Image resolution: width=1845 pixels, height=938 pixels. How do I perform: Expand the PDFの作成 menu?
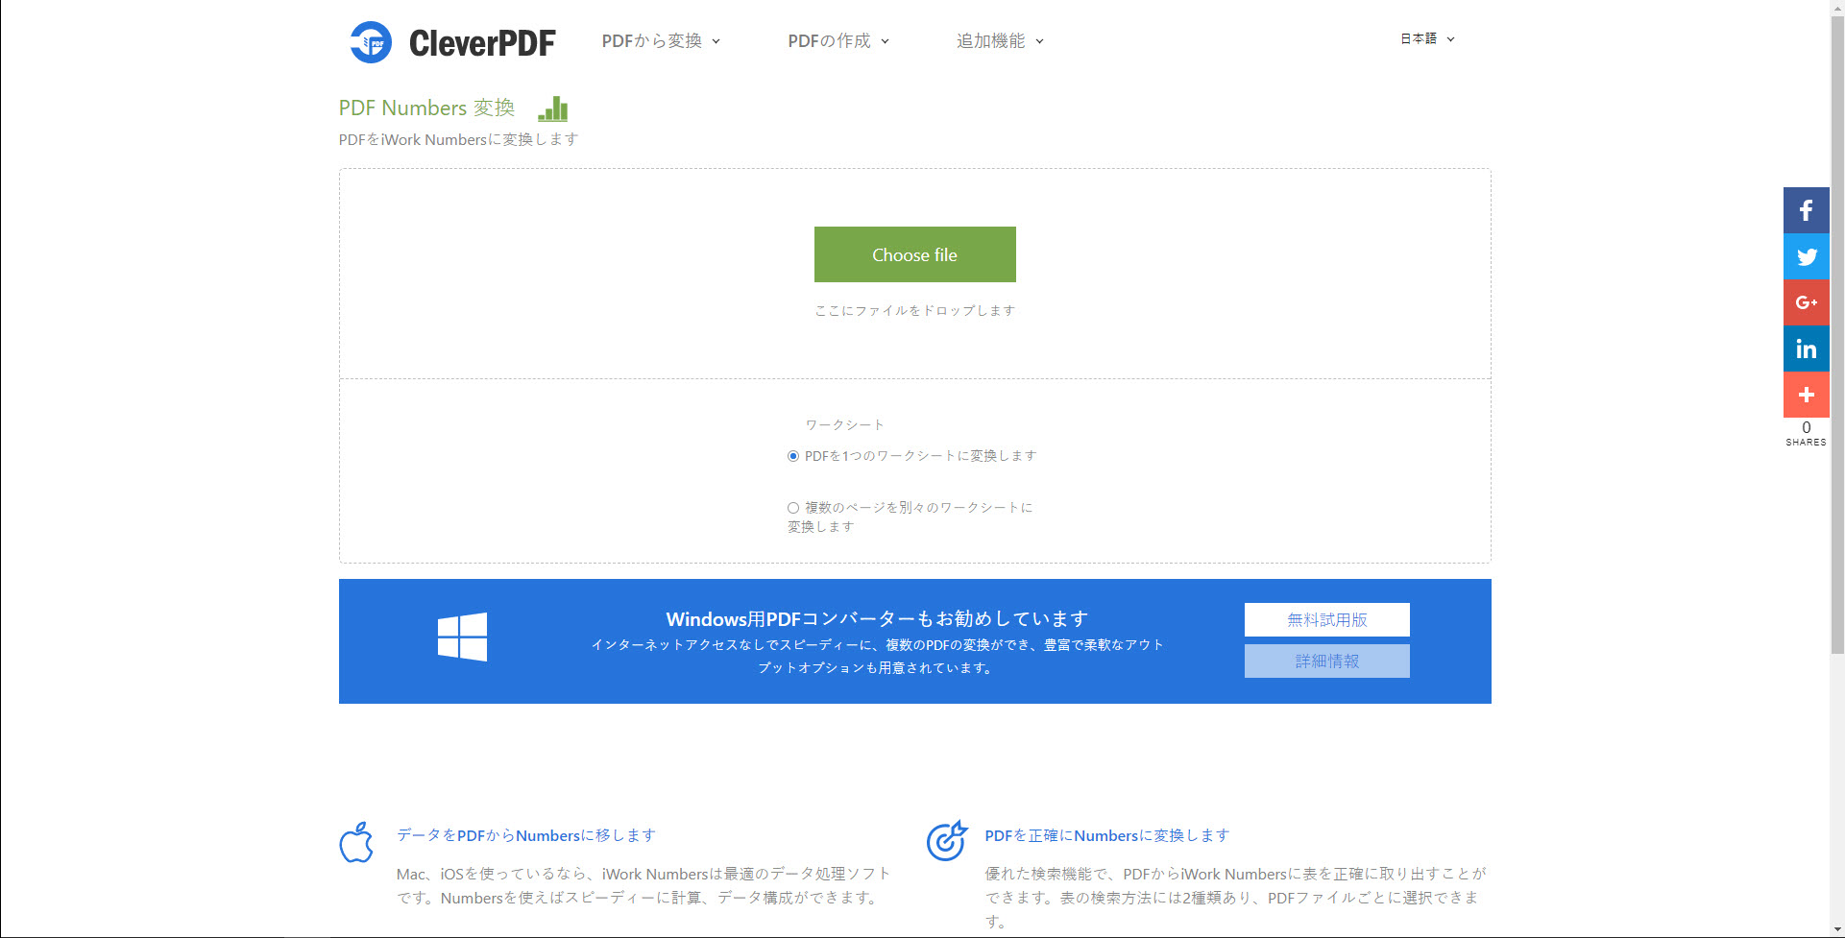click(838, 41)
